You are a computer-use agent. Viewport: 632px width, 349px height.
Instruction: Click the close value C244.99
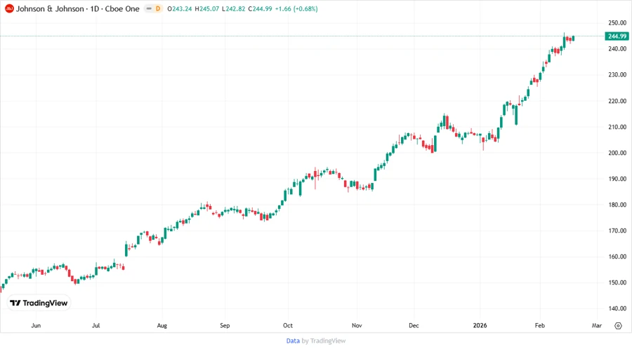(260, 8)
